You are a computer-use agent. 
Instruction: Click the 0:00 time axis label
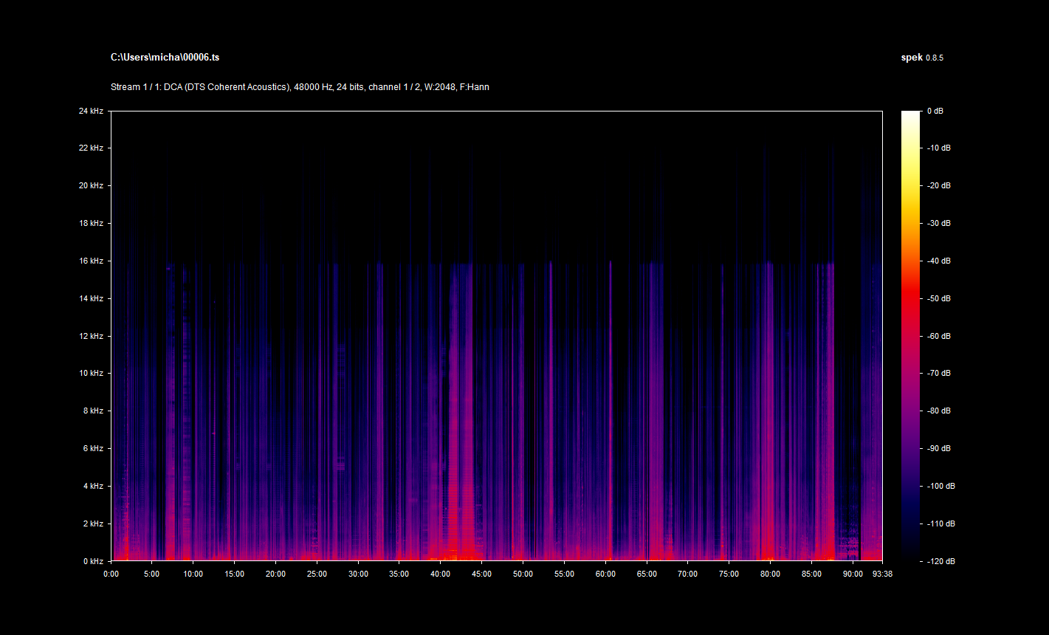click(111, 573)
